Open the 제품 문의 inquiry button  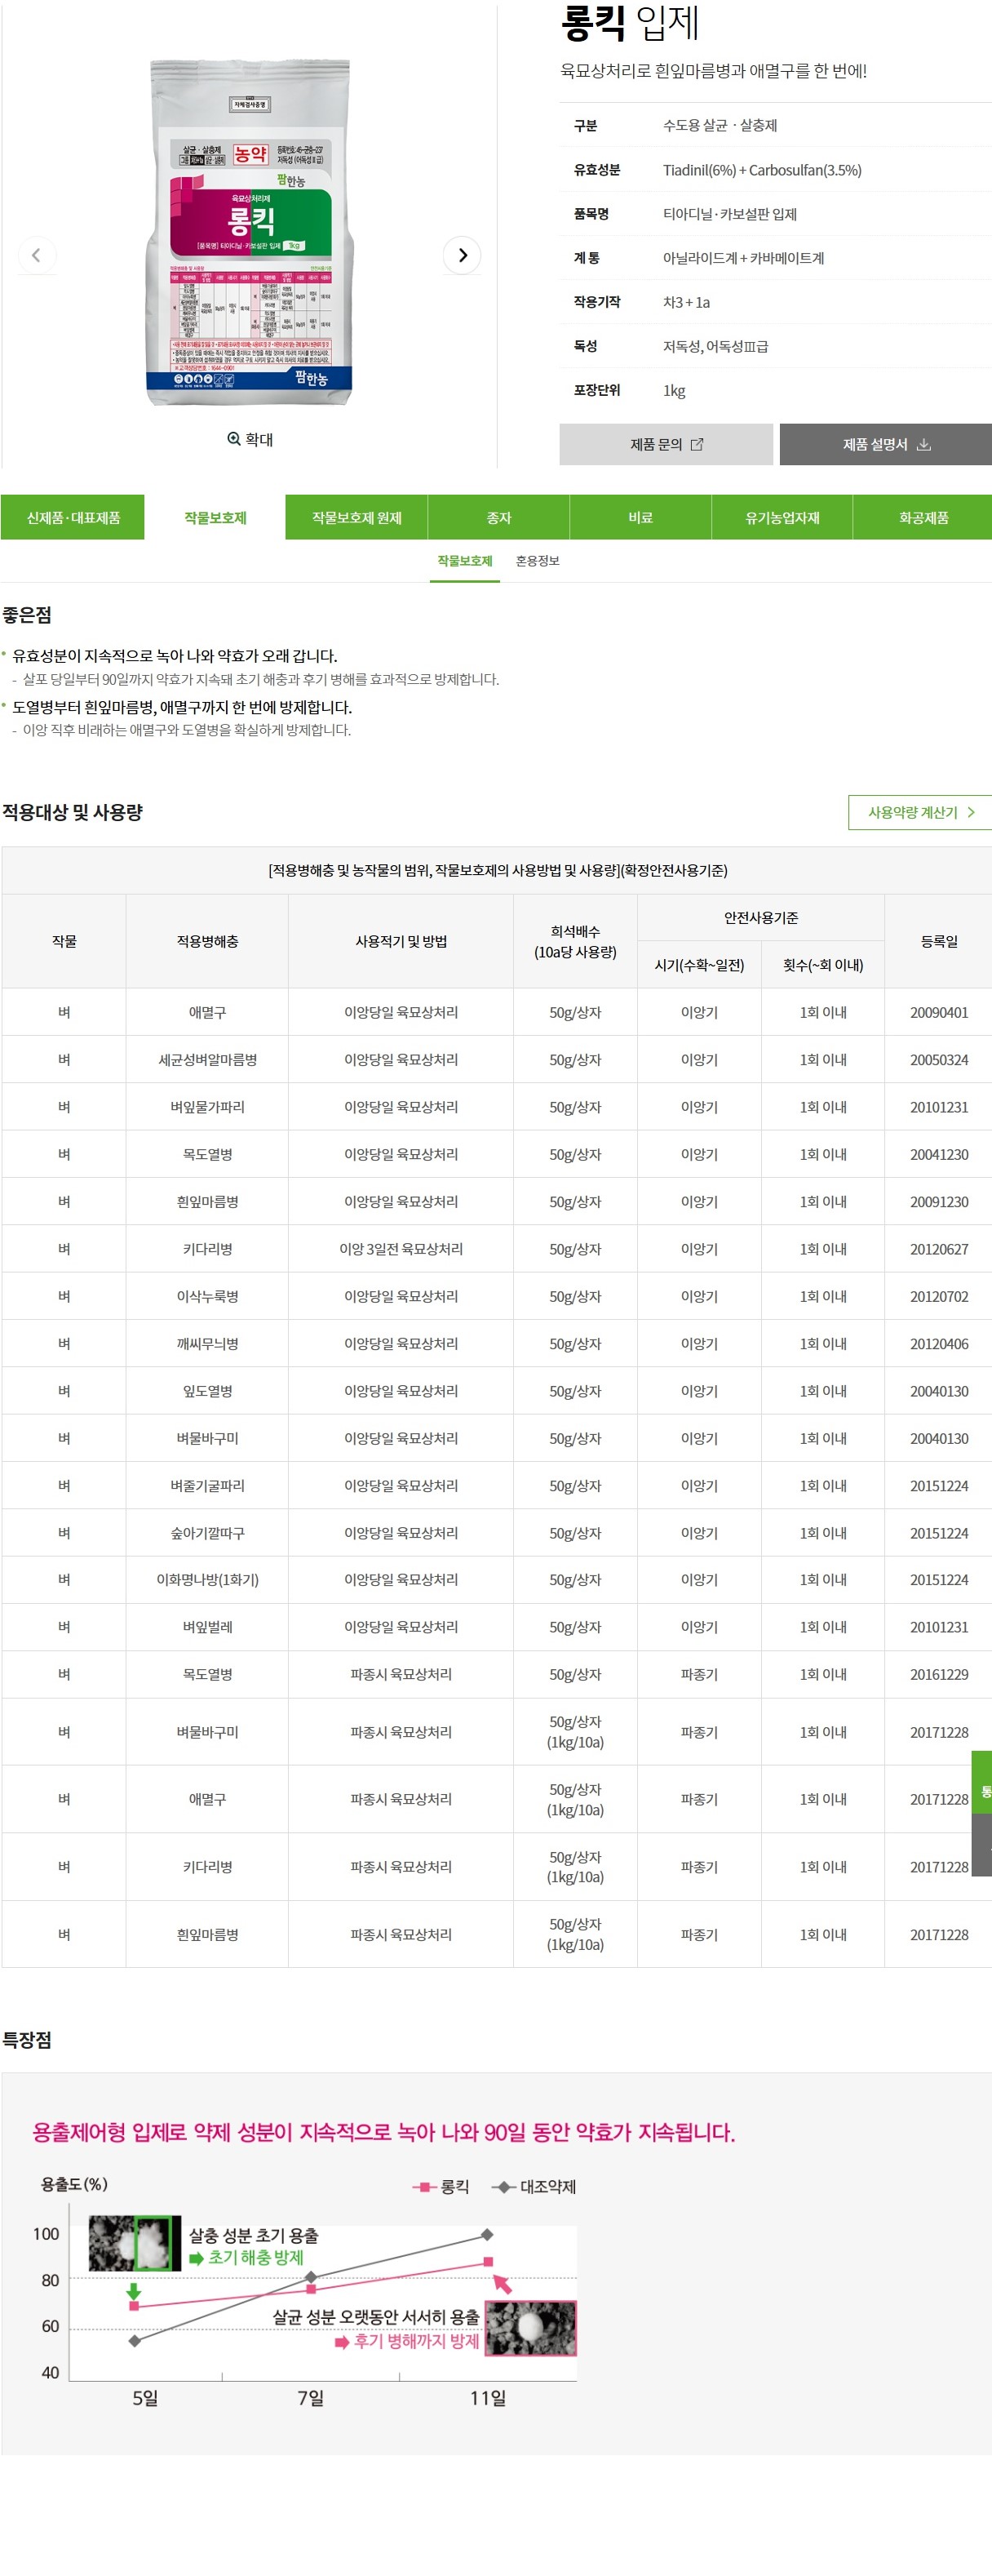point(666,444)
